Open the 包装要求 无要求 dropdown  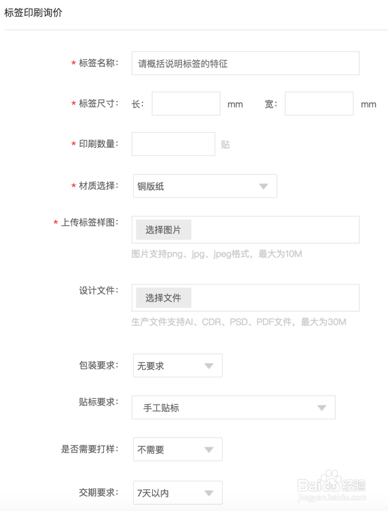(x=177, y=365)
